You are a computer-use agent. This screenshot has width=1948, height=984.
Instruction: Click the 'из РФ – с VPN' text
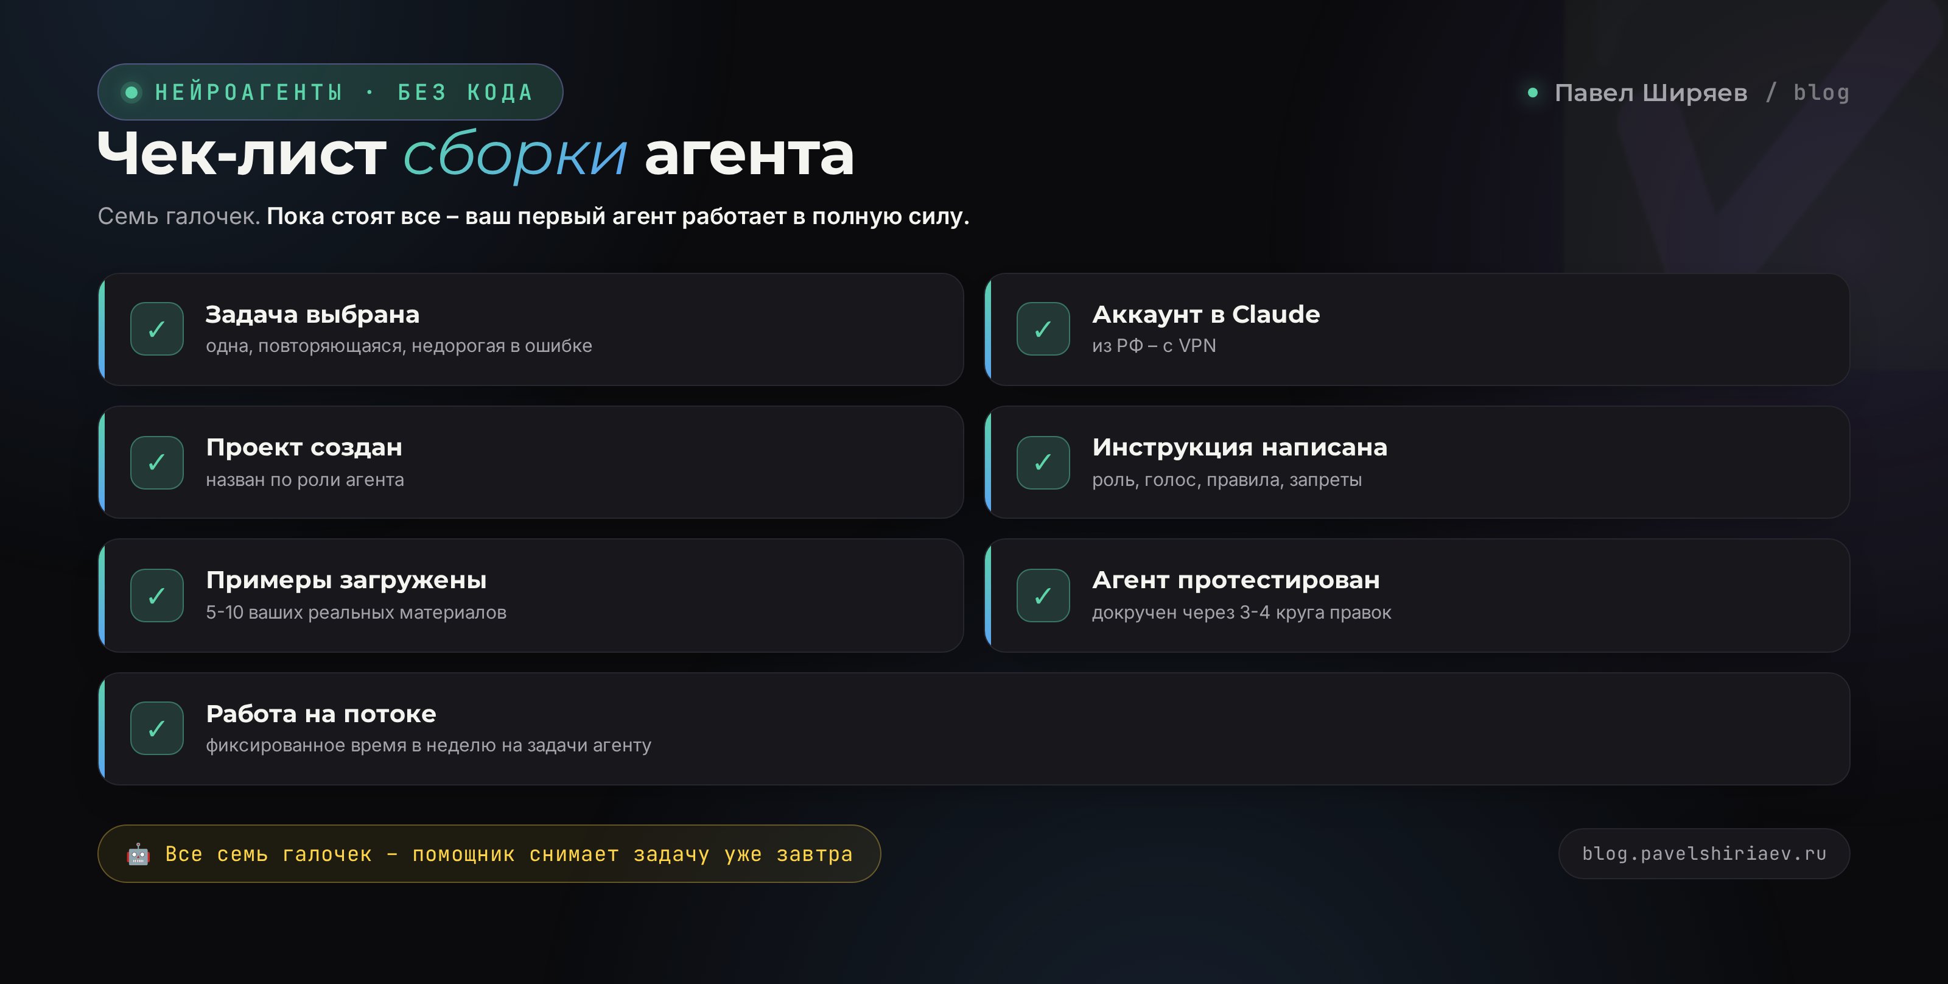[x=1154, y=346]
